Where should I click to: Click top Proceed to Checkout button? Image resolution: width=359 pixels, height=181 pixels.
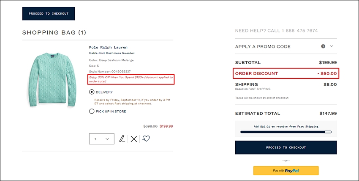tap(49, 13)
